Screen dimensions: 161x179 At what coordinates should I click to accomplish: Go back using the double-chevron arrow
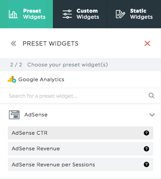click(x=13, y=43)
